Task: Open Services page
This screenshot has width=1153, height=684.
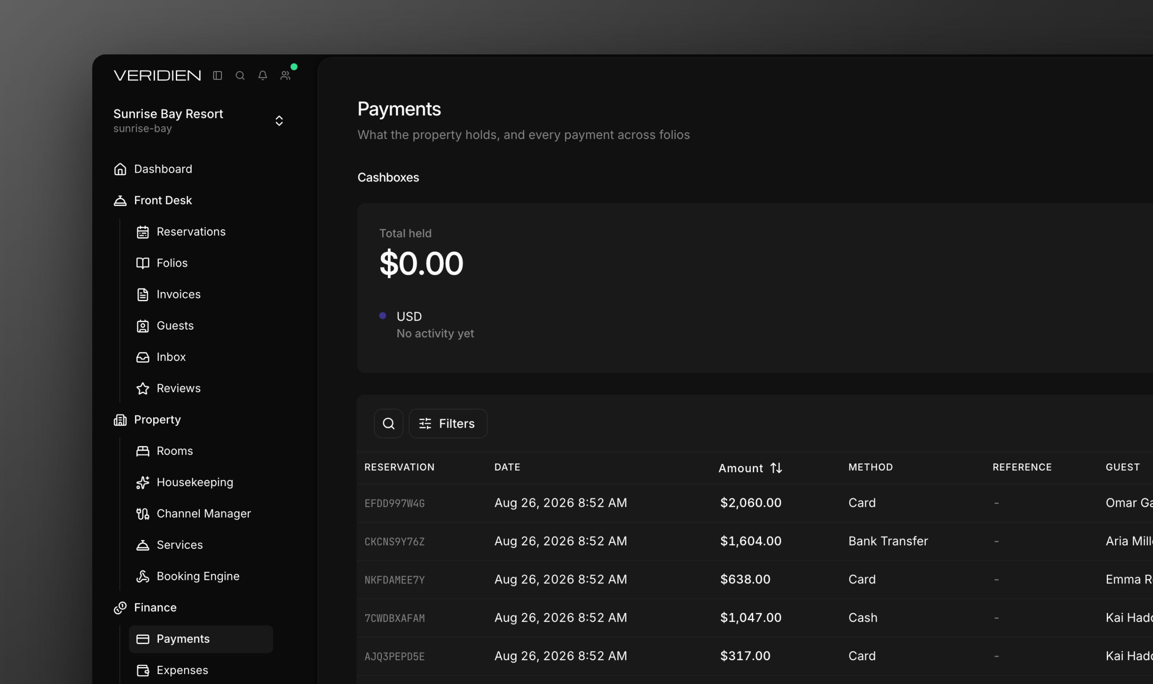Action: (180, 545)
